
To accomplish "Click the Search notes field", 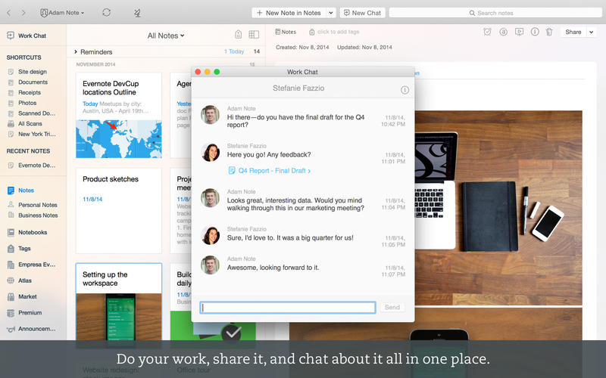I will point(495,13).
